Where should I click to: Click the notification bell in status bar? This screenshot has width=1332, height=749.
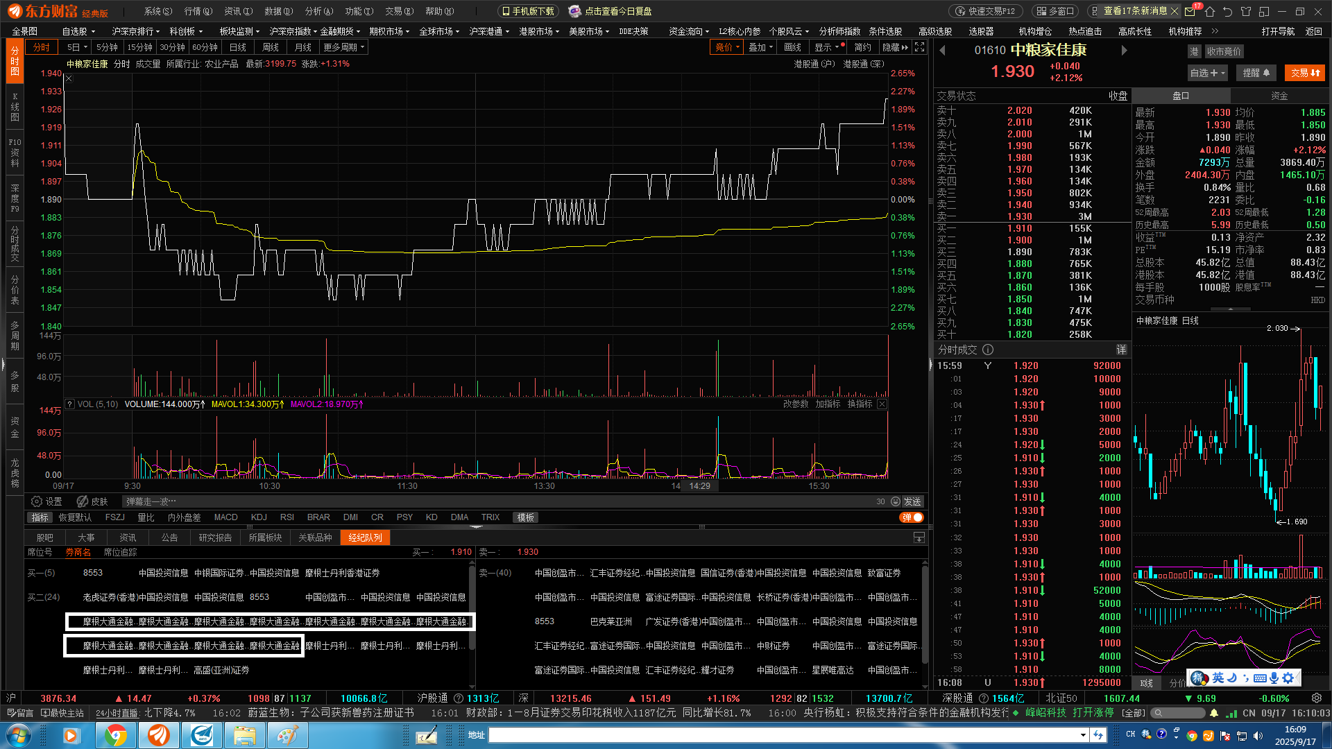(1214, 713)
